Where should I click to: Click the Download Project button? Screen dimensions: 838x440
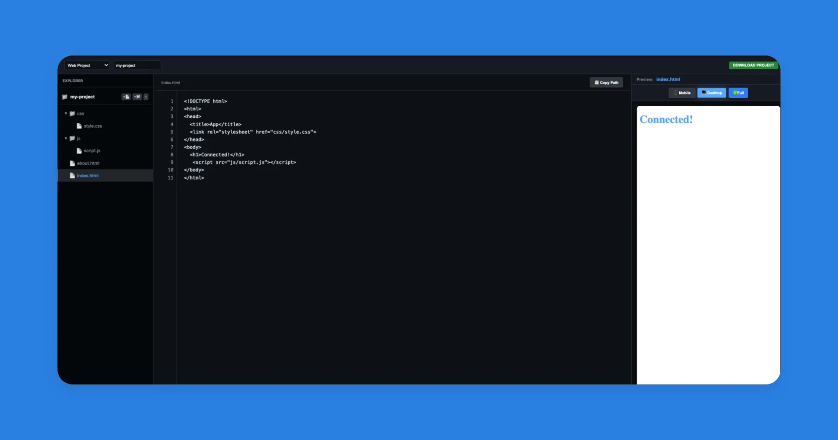tap(753, 65)
